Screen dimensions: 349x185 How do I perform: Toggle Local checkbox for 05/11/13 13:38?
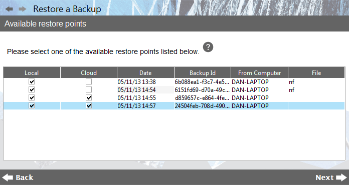click(32, 81)
